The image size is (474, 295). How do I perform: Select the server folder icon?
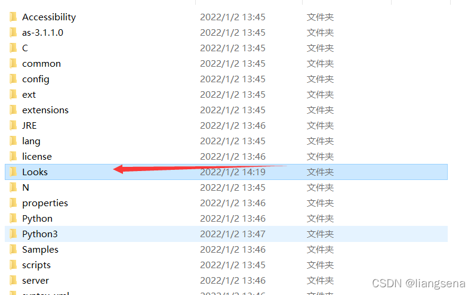(13, 281)
